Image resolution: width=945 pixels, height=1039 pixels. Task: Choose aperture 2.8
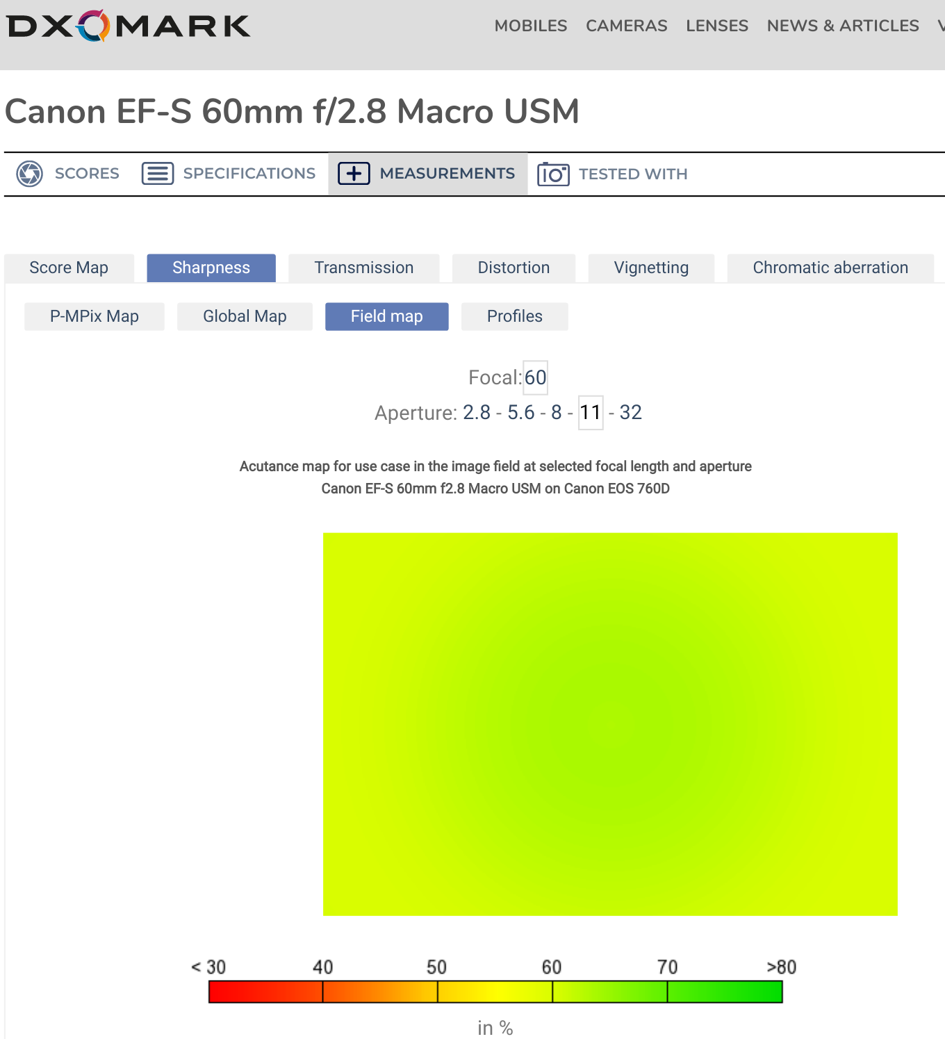tap(477, 412)
